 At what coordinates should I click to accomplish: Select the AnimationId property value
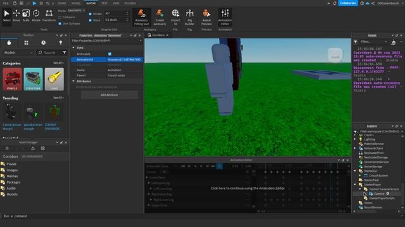click(125, 59)
